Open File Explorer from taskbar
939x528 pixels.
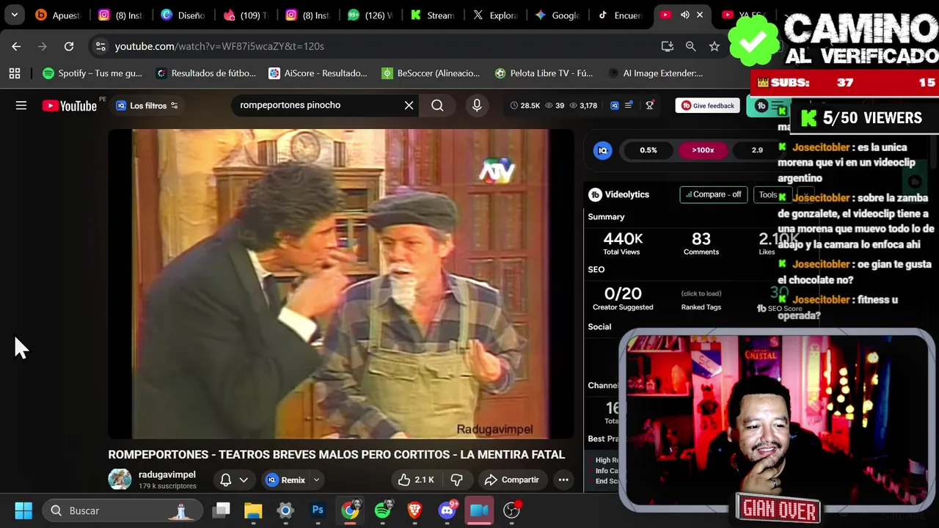(x=253, y=510)
